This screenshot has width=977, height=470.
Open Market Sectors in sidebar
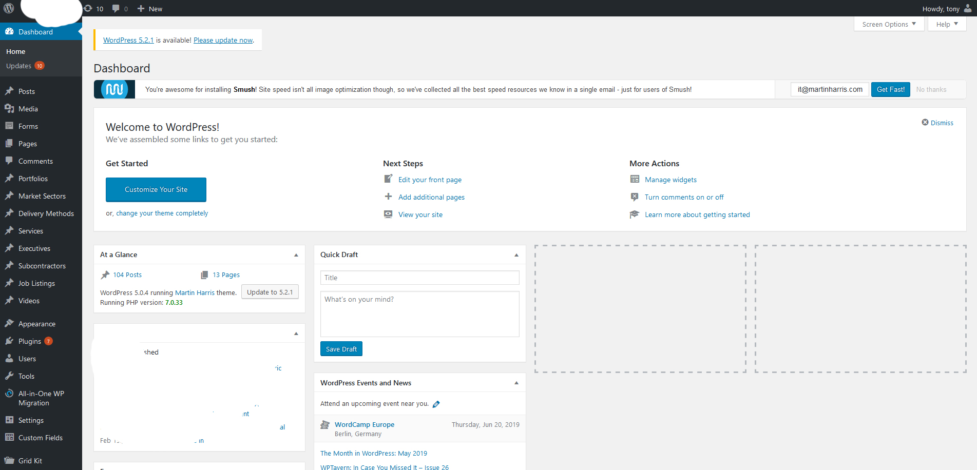[41, 196]
